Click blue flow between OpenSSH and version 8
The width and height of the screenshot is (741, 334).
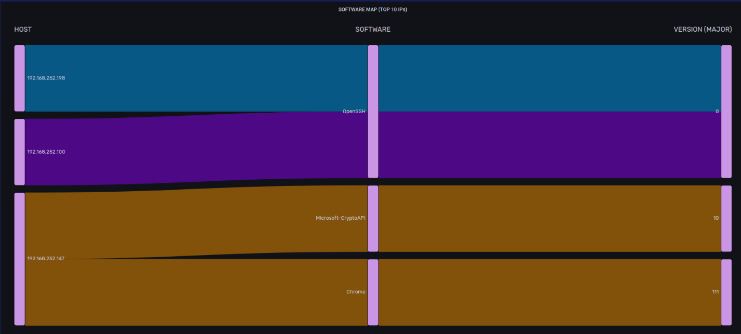[x=546, y=78]
